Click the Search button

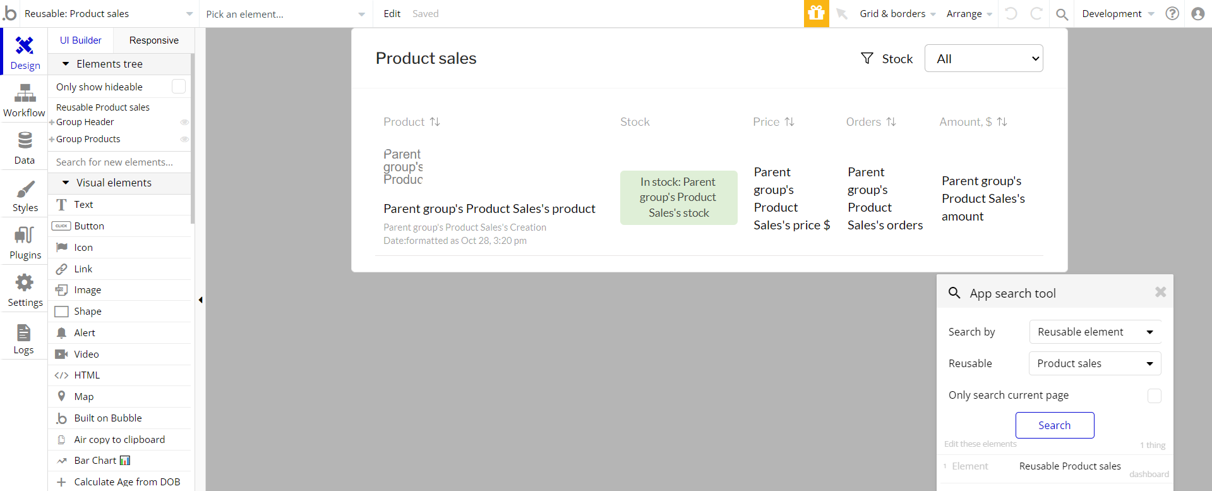pyautogui.click(x=1055, y=425)
